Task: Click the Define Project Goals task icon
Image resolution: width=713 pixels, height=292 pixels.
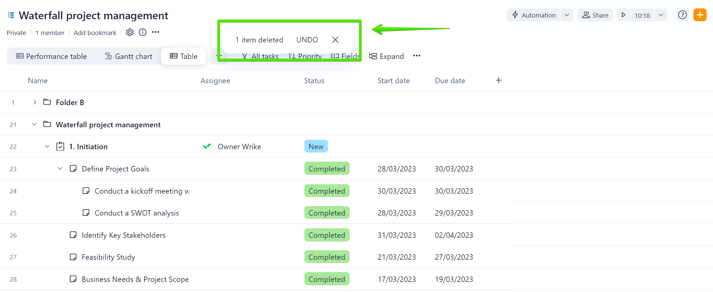Action: coord(73,168)
